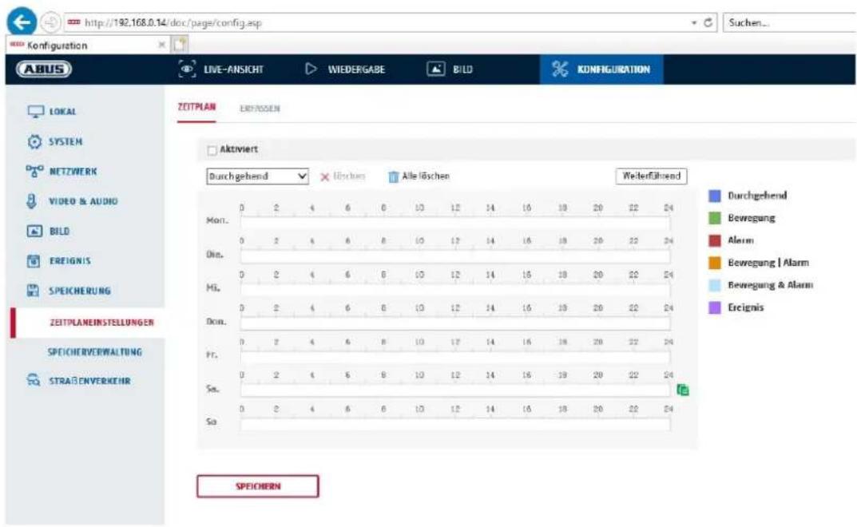Screen dimensions: 857x527
Task: Select Speicherverwaltung in sidebar
Action: pyautogui.click(x=95, y=352)
